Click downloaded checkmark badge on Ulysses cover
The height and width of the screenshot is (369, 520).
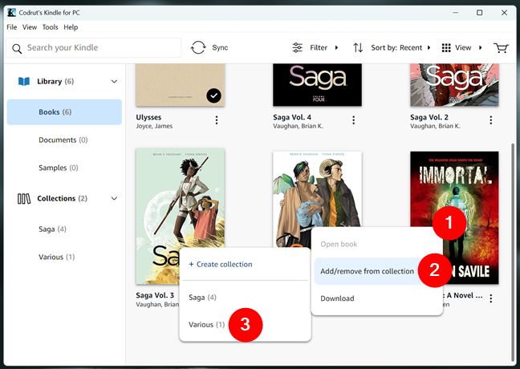[214, 95]
